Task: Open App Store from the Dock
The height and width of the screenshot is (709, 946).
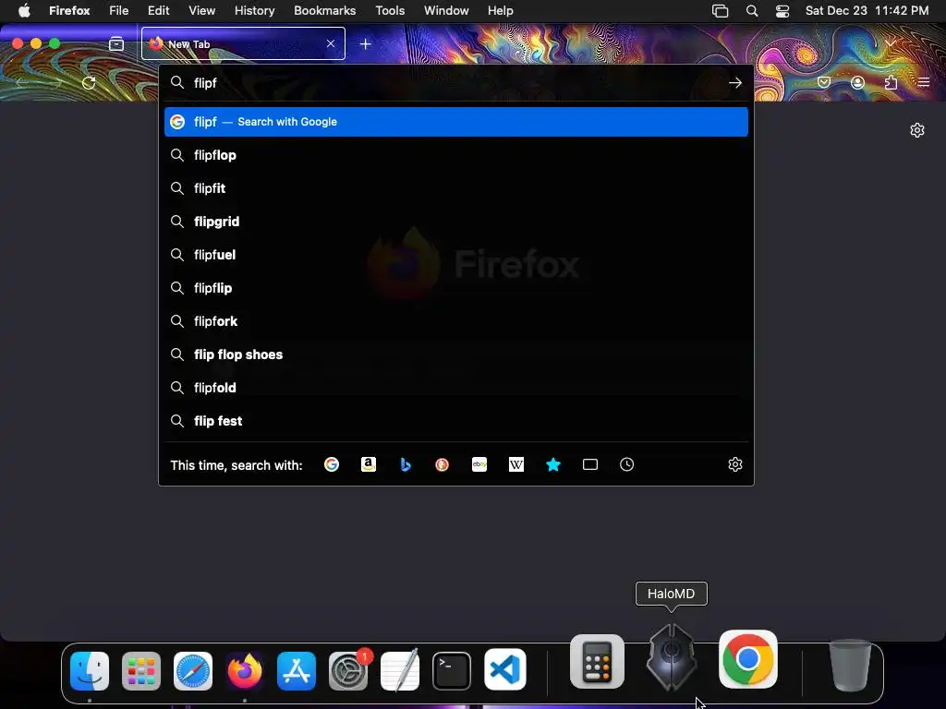Action: [x=297, y=670]
